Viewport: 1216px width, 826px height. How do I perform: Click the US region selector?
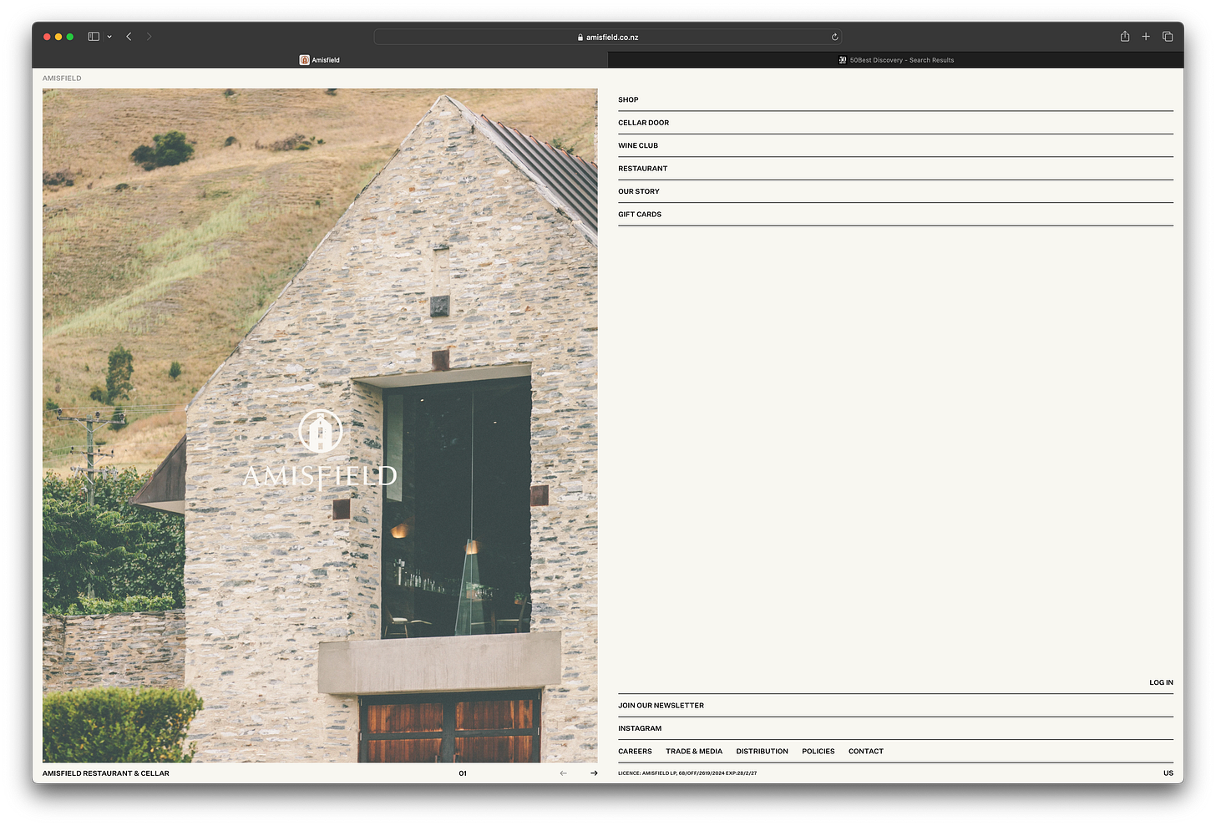click(1168, 773)
